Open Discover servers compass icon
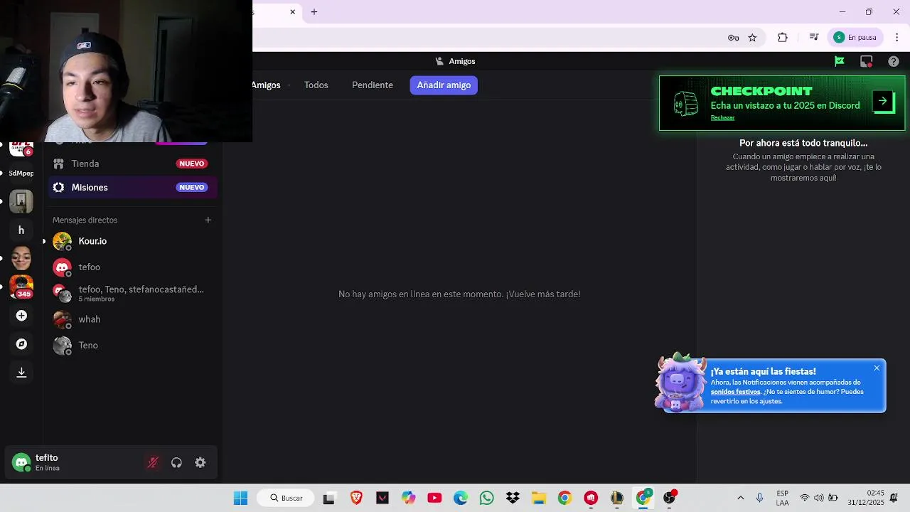The width and height of the screenshot is (910, 512). [21, 343]
